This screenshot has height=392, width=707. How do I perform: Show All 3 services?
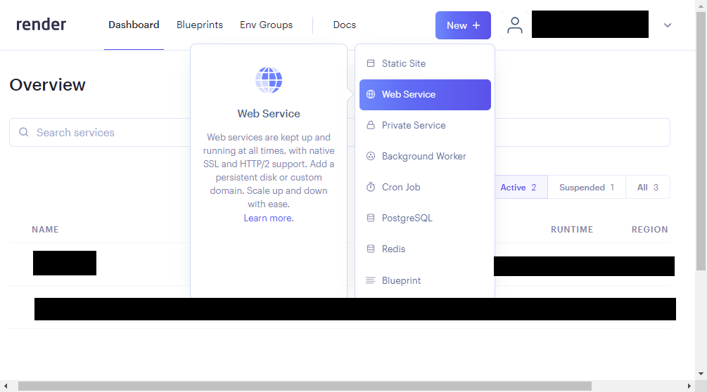(x=647, y=188)
